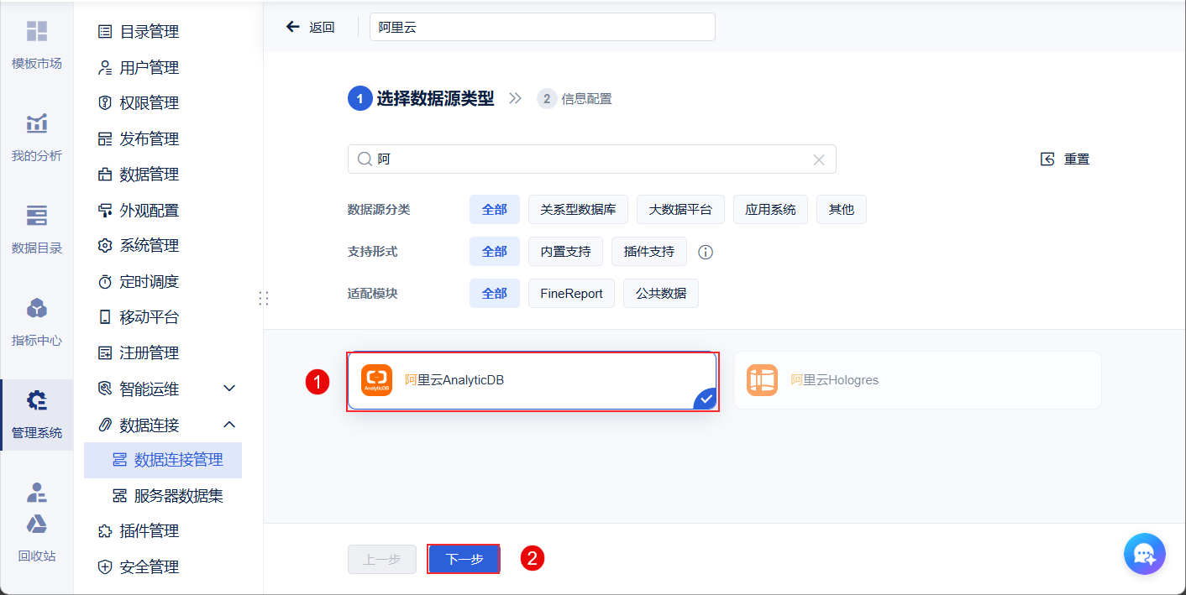The height and width of the screenshot is (595, 1186).
Task: Filter by 其他 category
Action: pos(842,210)
